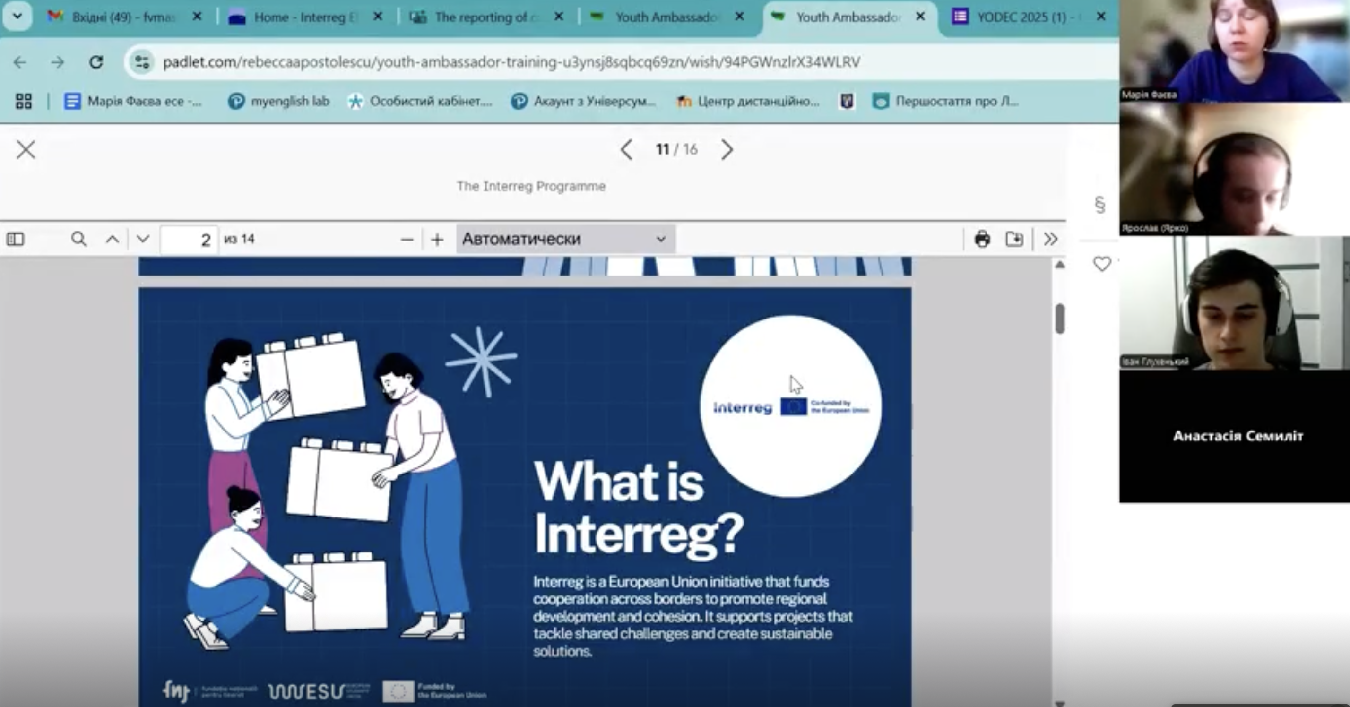Like the post with heart icon
Screen dimensions: 1350x707
[1101, 264]
